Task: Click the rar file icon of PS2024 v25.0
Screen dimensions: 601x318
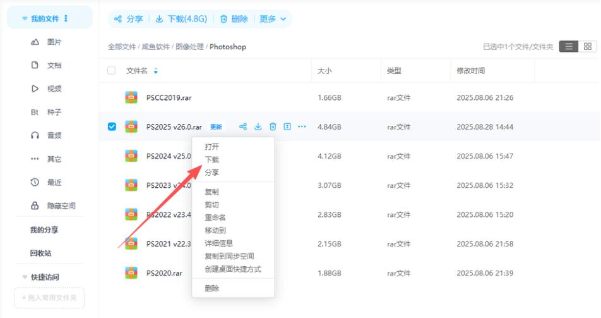Action: (131, 156)
